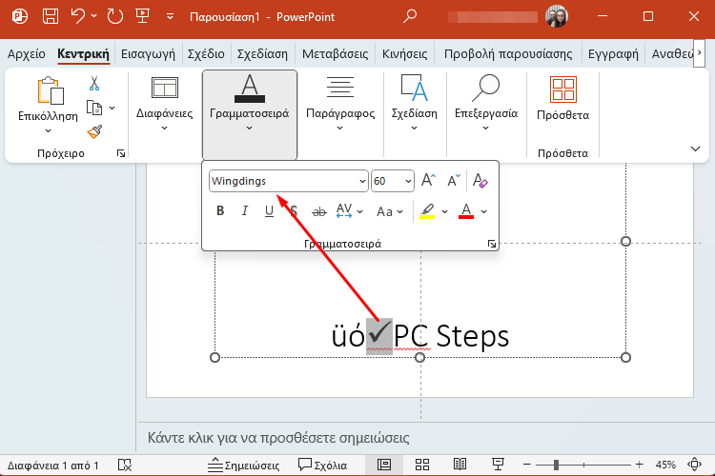Open the Αρχείο tab

(x=27, y=53)
